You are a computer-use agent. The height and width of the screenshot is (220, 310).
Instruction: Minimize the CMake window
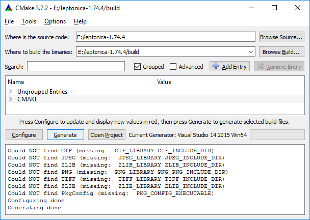[251, 8]
